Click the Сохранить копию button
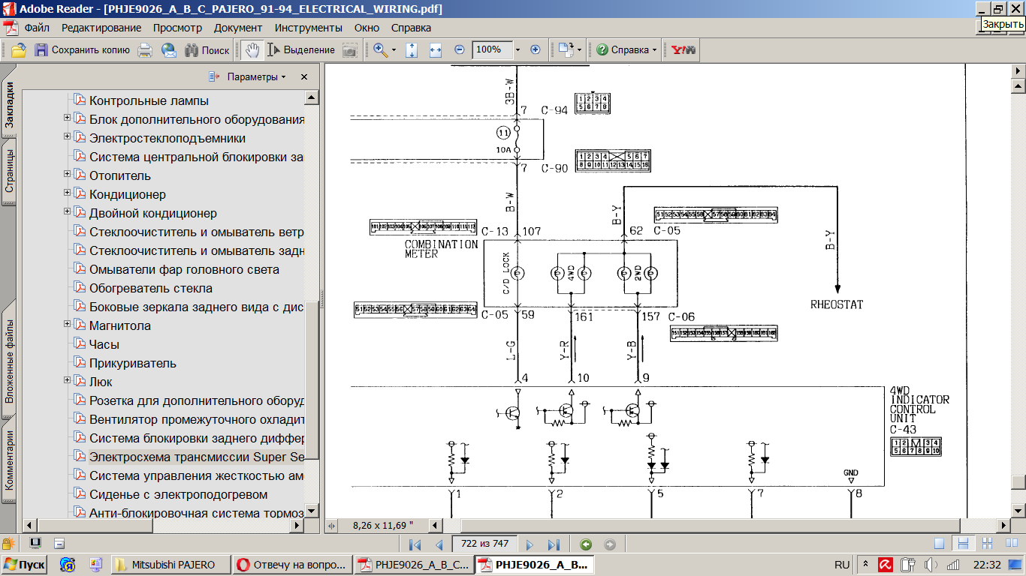The height and width of the screenshot is (576, 1026). pos(83,50)
